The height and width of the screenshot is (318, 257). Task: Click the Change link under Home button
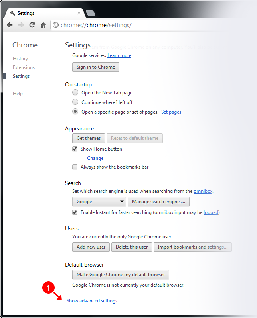(95, 158)
